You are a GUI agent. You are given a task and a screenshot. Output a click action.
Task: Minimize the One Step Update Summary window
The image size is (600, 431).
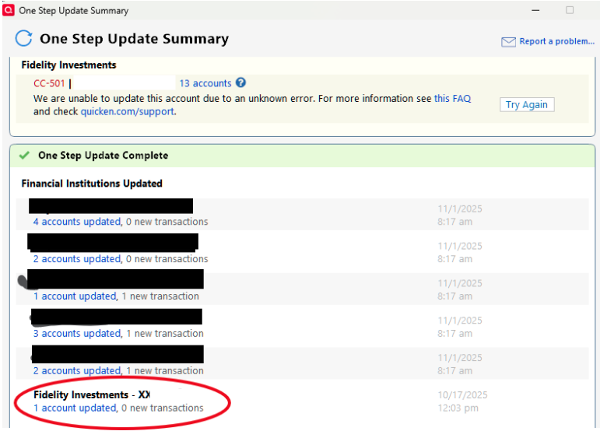coord(535,10)
